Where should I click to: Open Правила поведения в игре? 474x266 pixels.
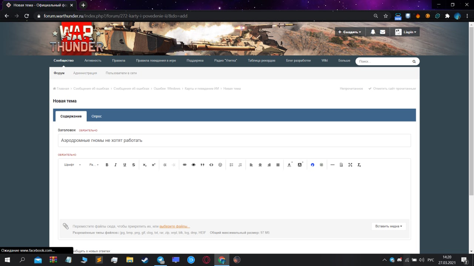[x=156, y=60]
